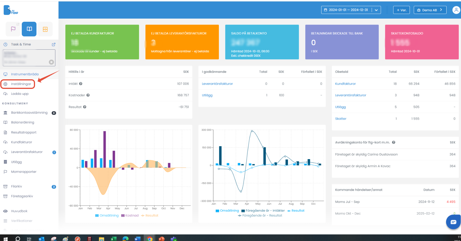461x241 pixels.
Task: Click Utlägg link in I godkännande table
Action: [207, 95]
